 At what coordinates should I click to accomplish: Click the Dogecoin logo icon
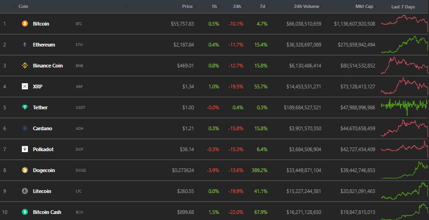(x=25, y=170)
